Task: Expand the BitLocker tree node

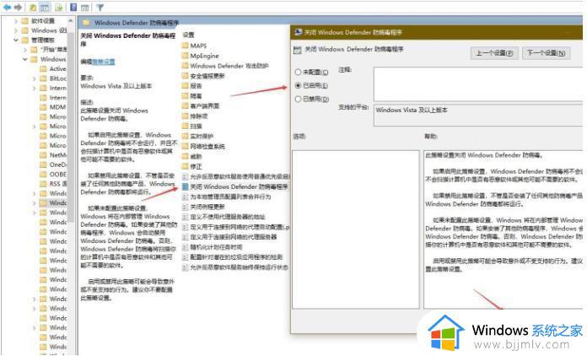Action: 35,78
